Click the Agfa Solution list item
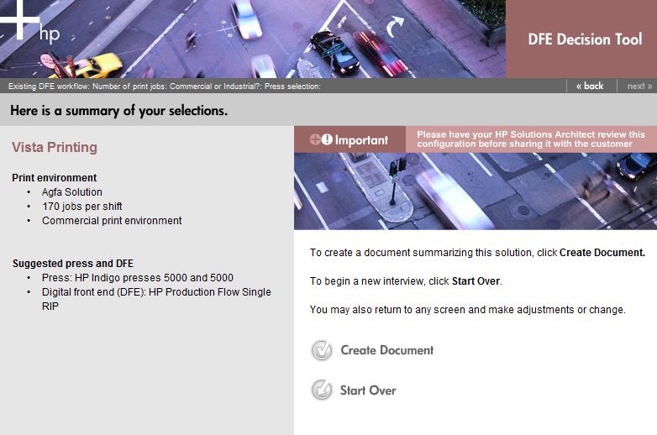This screenshot has height=435, width=657. [x=72, y=192]
